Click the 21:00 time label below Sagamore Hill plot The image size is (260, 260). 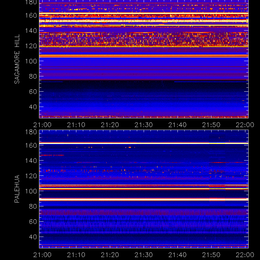42,125
